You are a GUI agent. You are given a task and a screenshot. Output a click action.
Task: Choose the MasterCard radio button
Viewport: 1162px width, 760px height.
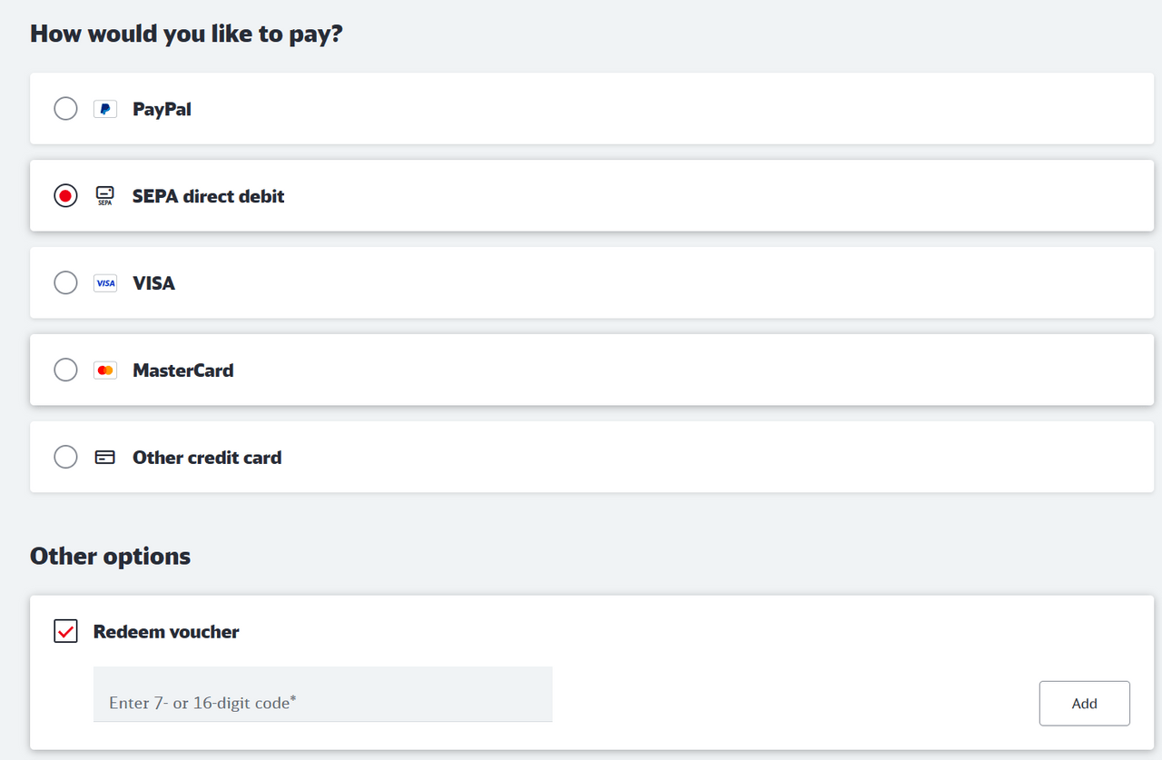[x=65, y=370]
